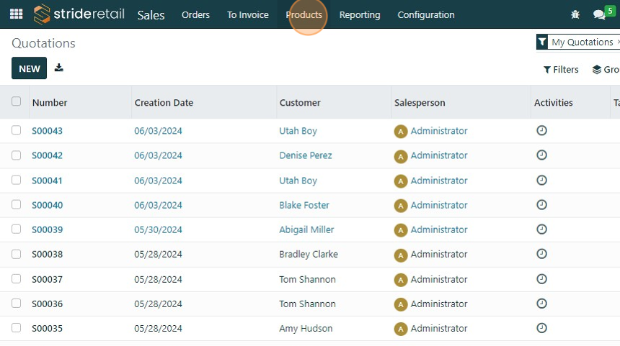Expand the Orders menu
The width and height of the screenshot is (620, 346).
coord(195,14)
